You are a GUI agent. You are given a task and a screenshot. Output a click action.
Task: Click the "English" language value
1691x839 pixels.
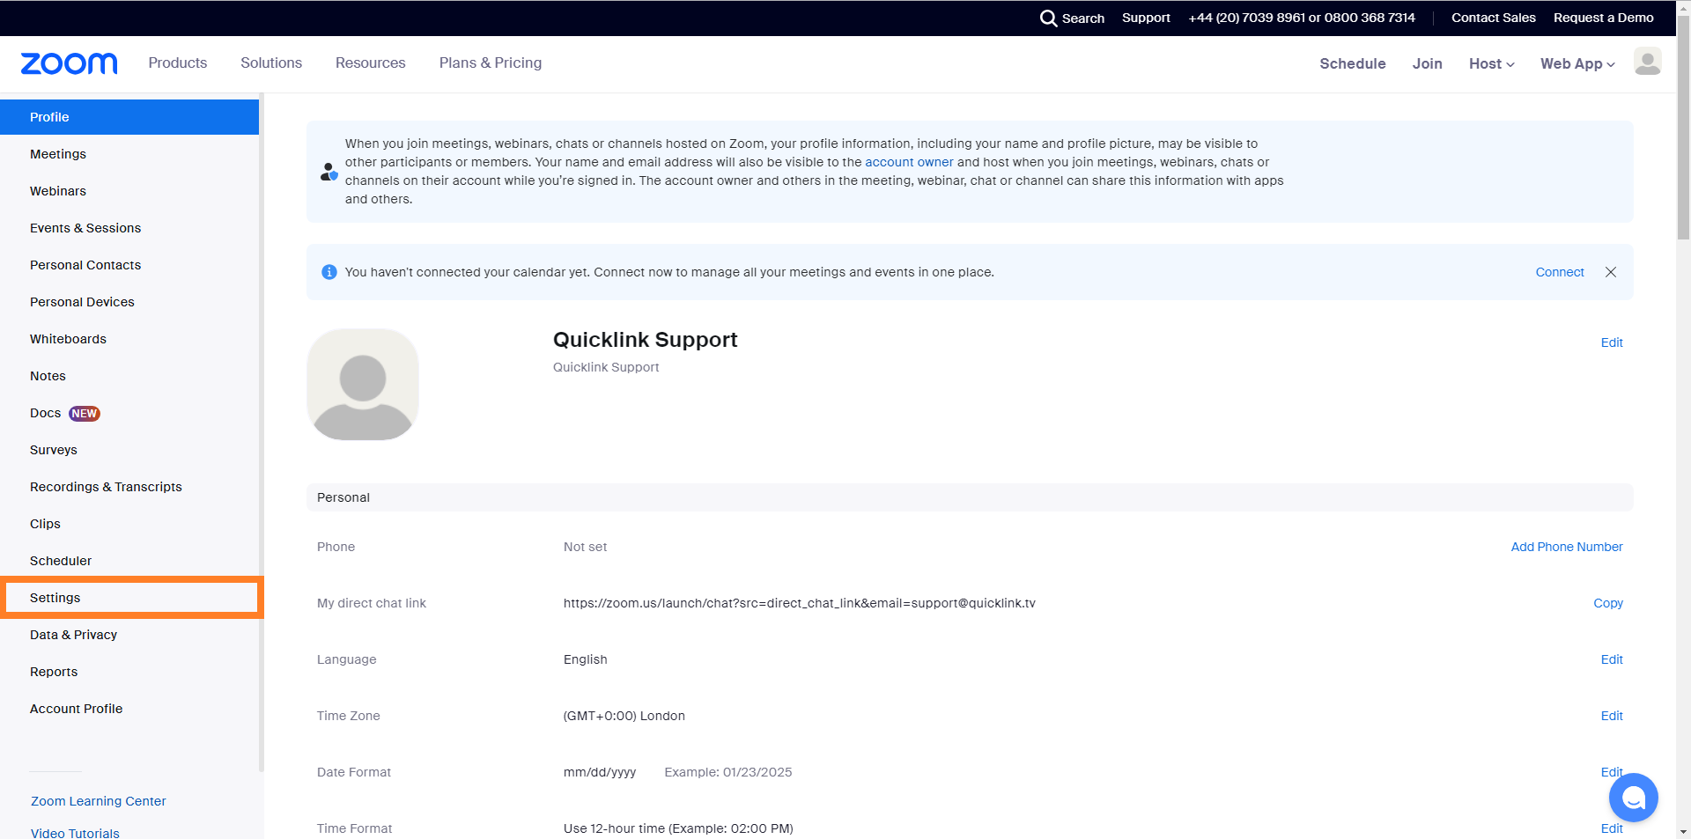tap(586, 659)
